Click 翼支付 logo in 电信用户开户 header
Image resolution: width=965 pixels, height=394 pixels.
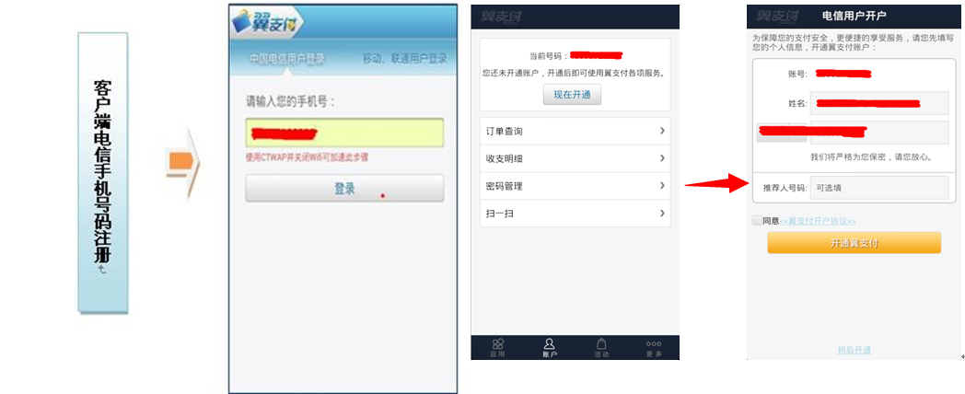pos(775,16)
